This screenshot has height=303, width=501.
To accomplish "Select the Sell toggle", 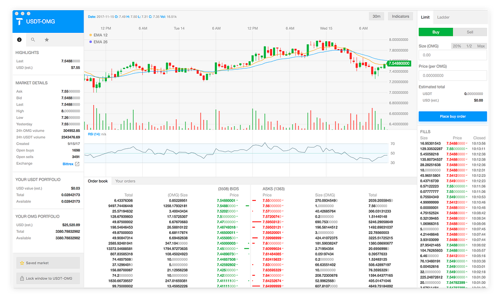I will [x=470, y=32].
